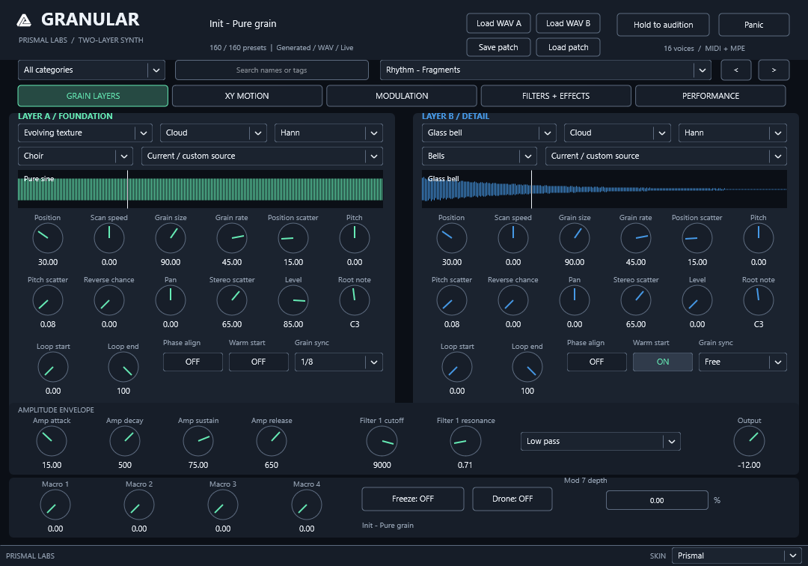The width and height of the screenshot is (808, 566).
Task: Click Layer B Level knob
Action: tap(697, 300)
